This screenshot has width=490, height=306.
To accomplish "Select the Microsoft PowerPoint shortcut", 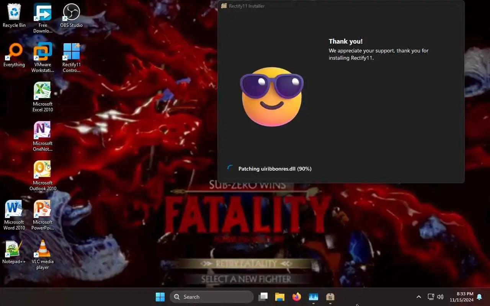I will pos(42,215).
